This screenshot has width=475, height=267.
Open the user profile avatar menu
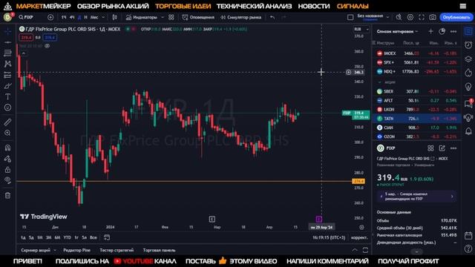tap(8, 17)
